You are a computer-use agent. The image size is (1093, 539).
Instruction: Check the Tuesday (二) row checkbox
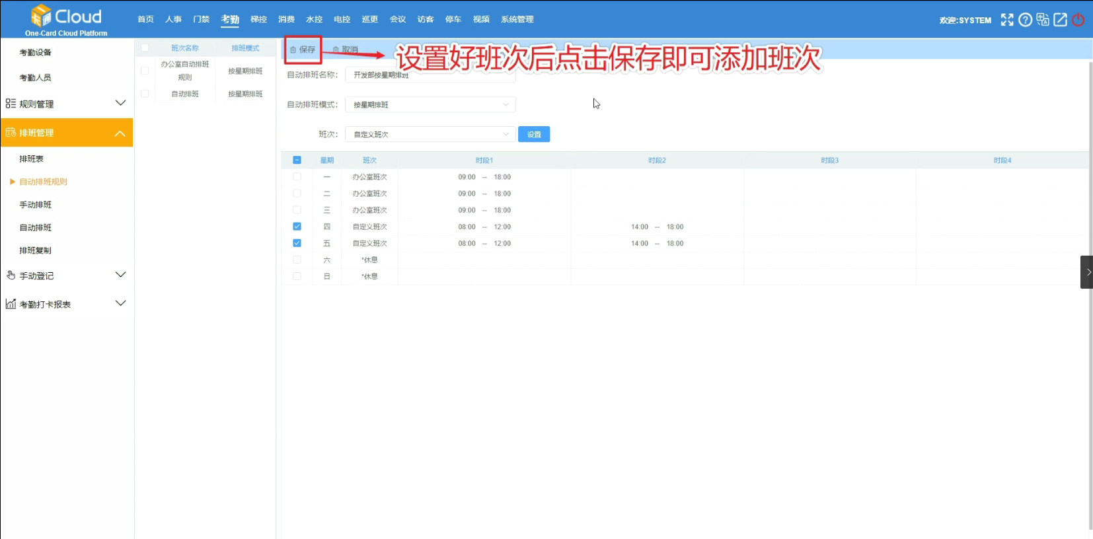[297, 193]
